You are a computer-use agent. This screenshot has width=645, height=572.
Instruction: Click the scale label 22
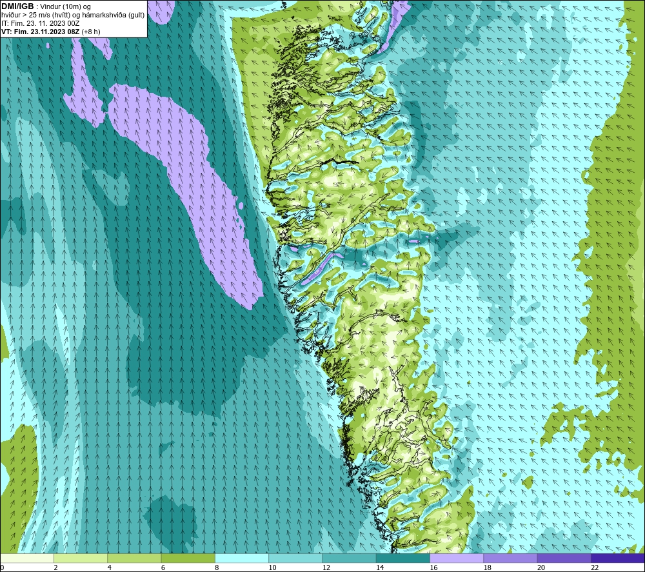(x=595, y=567)
